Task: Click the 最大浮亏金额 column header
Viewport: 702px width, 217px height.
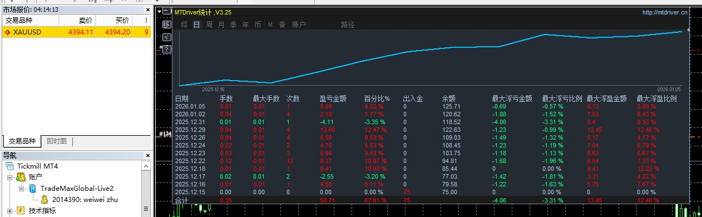Action: click(512, 98)
